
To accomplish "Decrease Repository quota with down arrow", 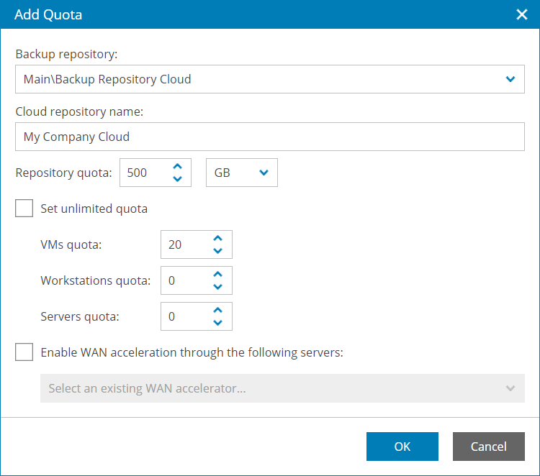I will [x=177, y=179].
